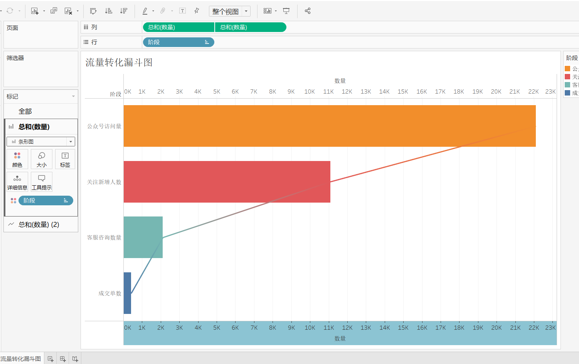Viewport: 579px width, 364px height.
Task: Expand the 标记 card menu arrow
Action: [x=73, y=96]
